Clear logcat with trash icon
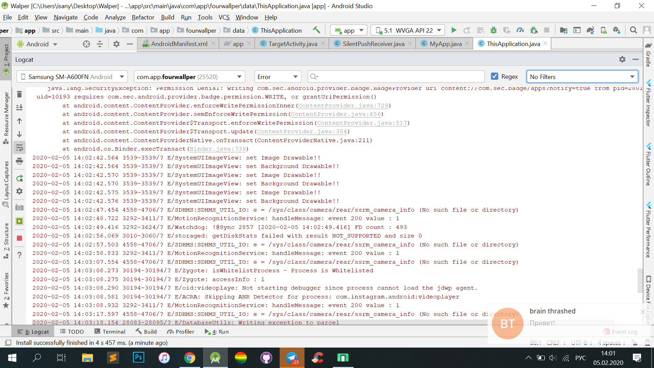The width and height of the screenshot is (654, 368). point(19,94)
